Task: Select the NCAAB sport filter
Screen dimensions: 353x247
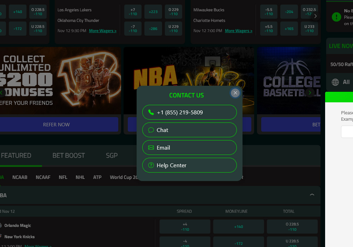Action: click(x=20, y=177)
